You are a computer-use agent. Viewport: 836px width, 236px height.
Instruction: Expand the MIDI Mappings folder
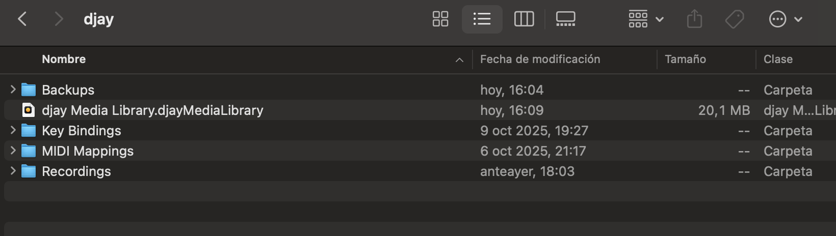click(x=13, y=151)
